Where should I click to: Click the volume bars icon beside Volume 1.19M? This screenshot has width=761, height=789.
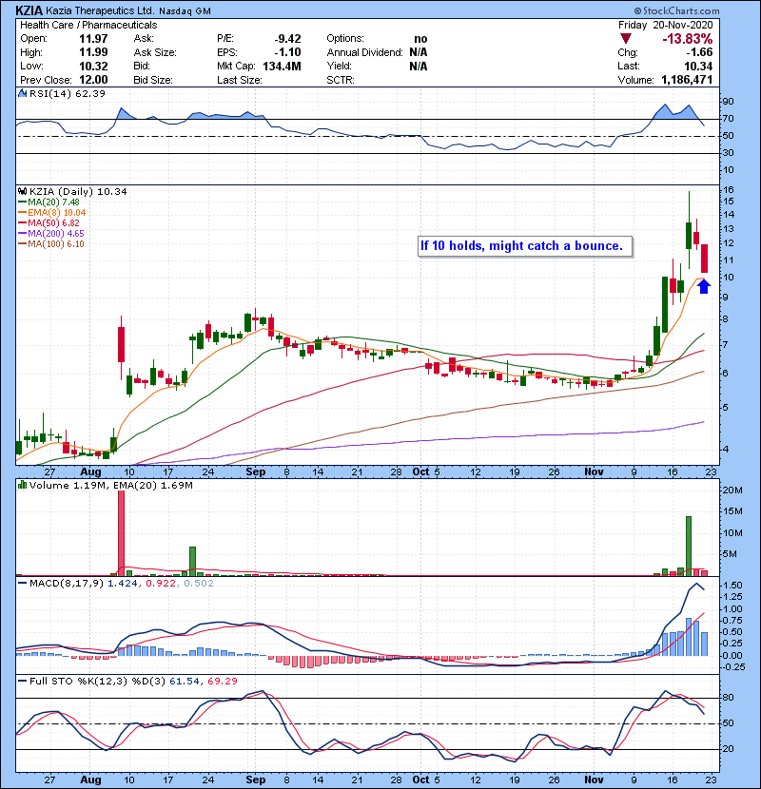pos(22,486)
